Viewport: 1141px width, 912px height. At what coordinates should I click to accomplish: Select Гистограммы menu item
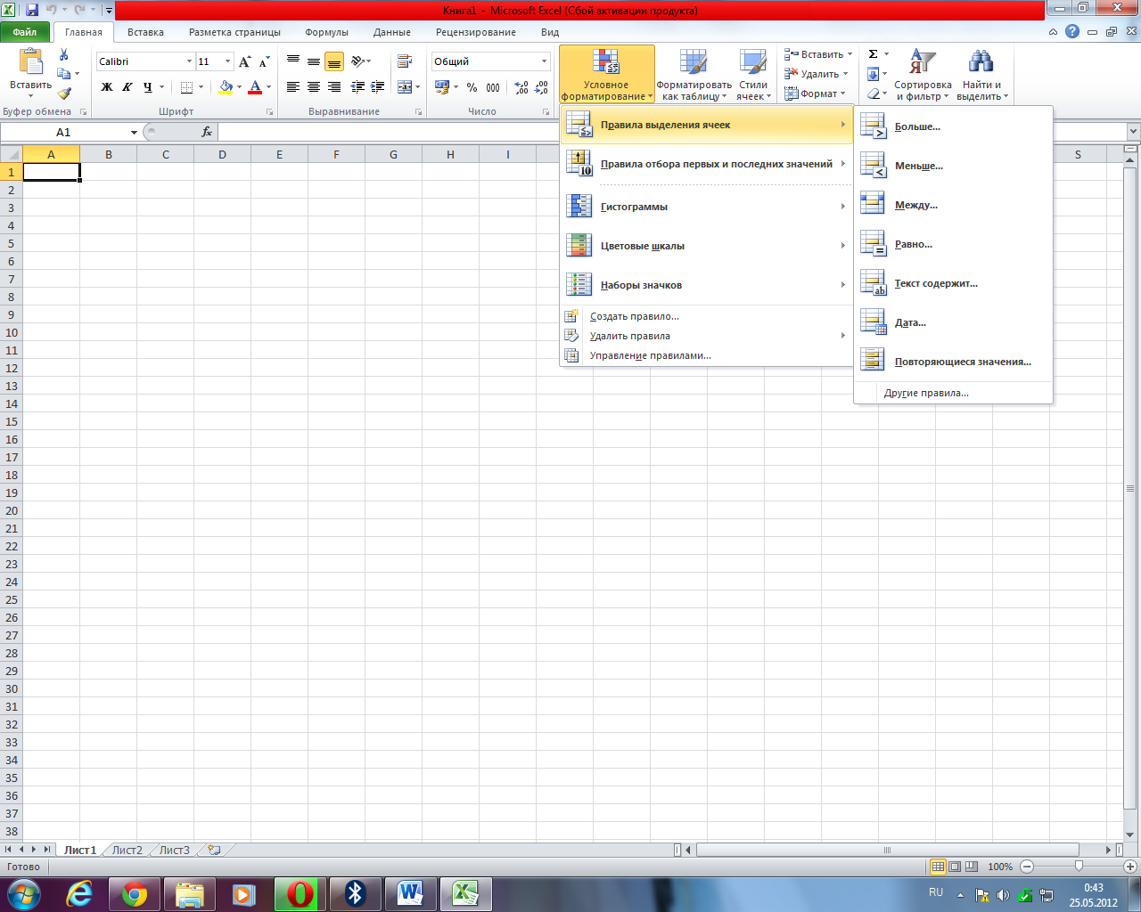pyautogui.click(x=707, y=207)
